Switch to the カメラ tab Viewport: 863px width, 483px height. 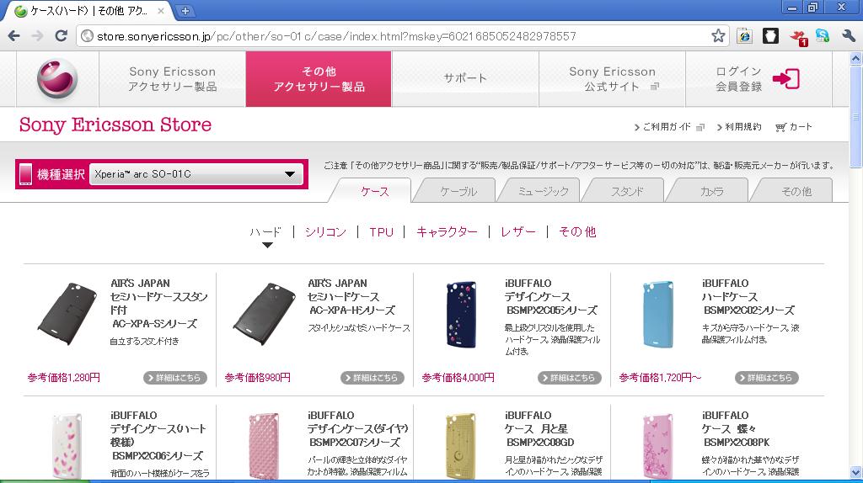[x=711, y=191]
